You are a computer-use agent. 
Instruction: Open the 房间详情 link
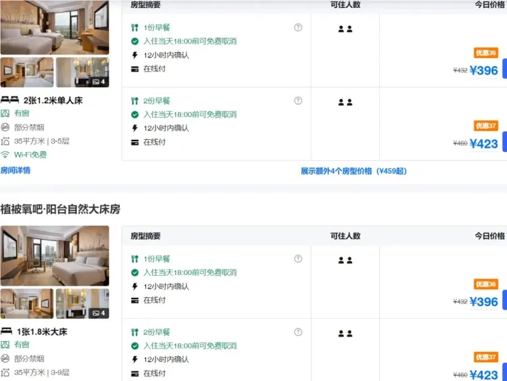click(x=16, y=170)
